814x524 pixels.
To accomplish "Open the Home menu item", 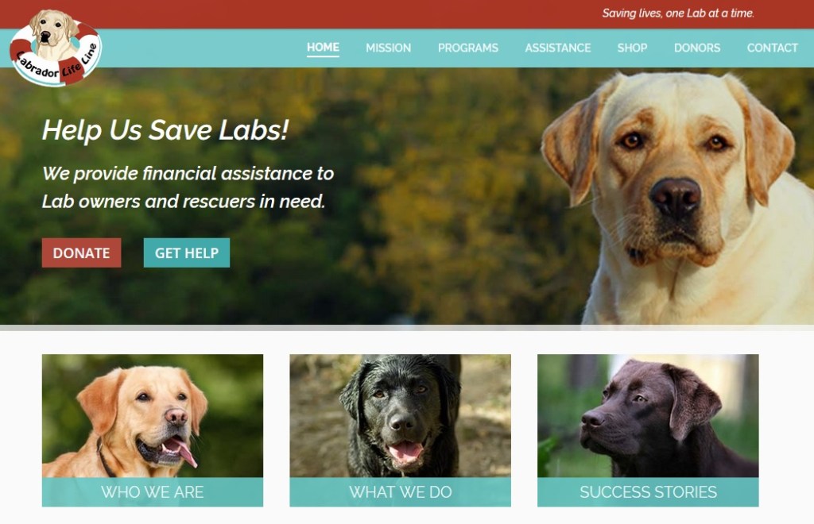I will [323, 48].
